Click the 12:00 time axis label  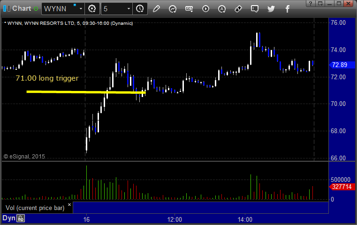pyautogui.click(x=175, y=219)
